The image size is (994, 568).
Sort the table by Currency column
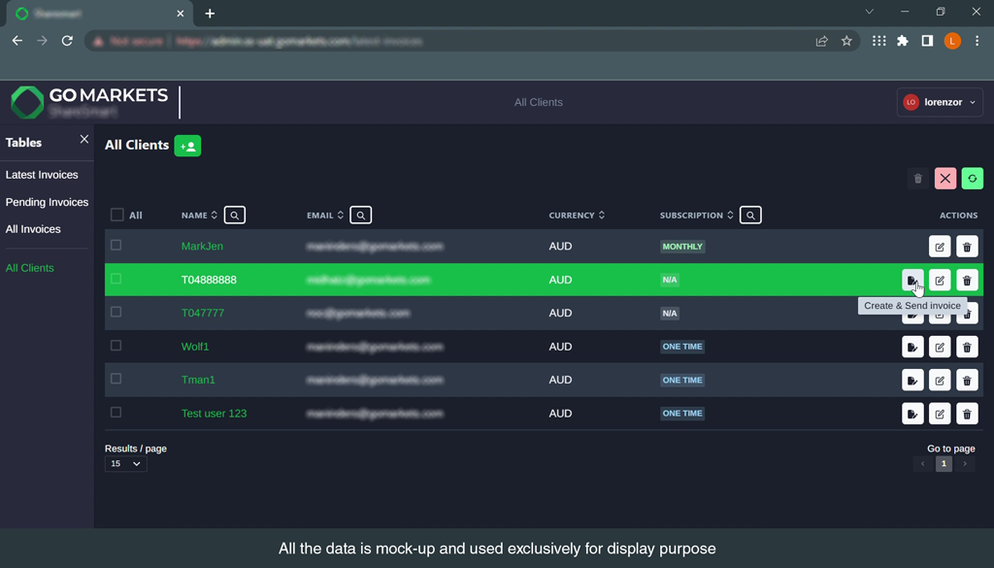click(577, 216)
